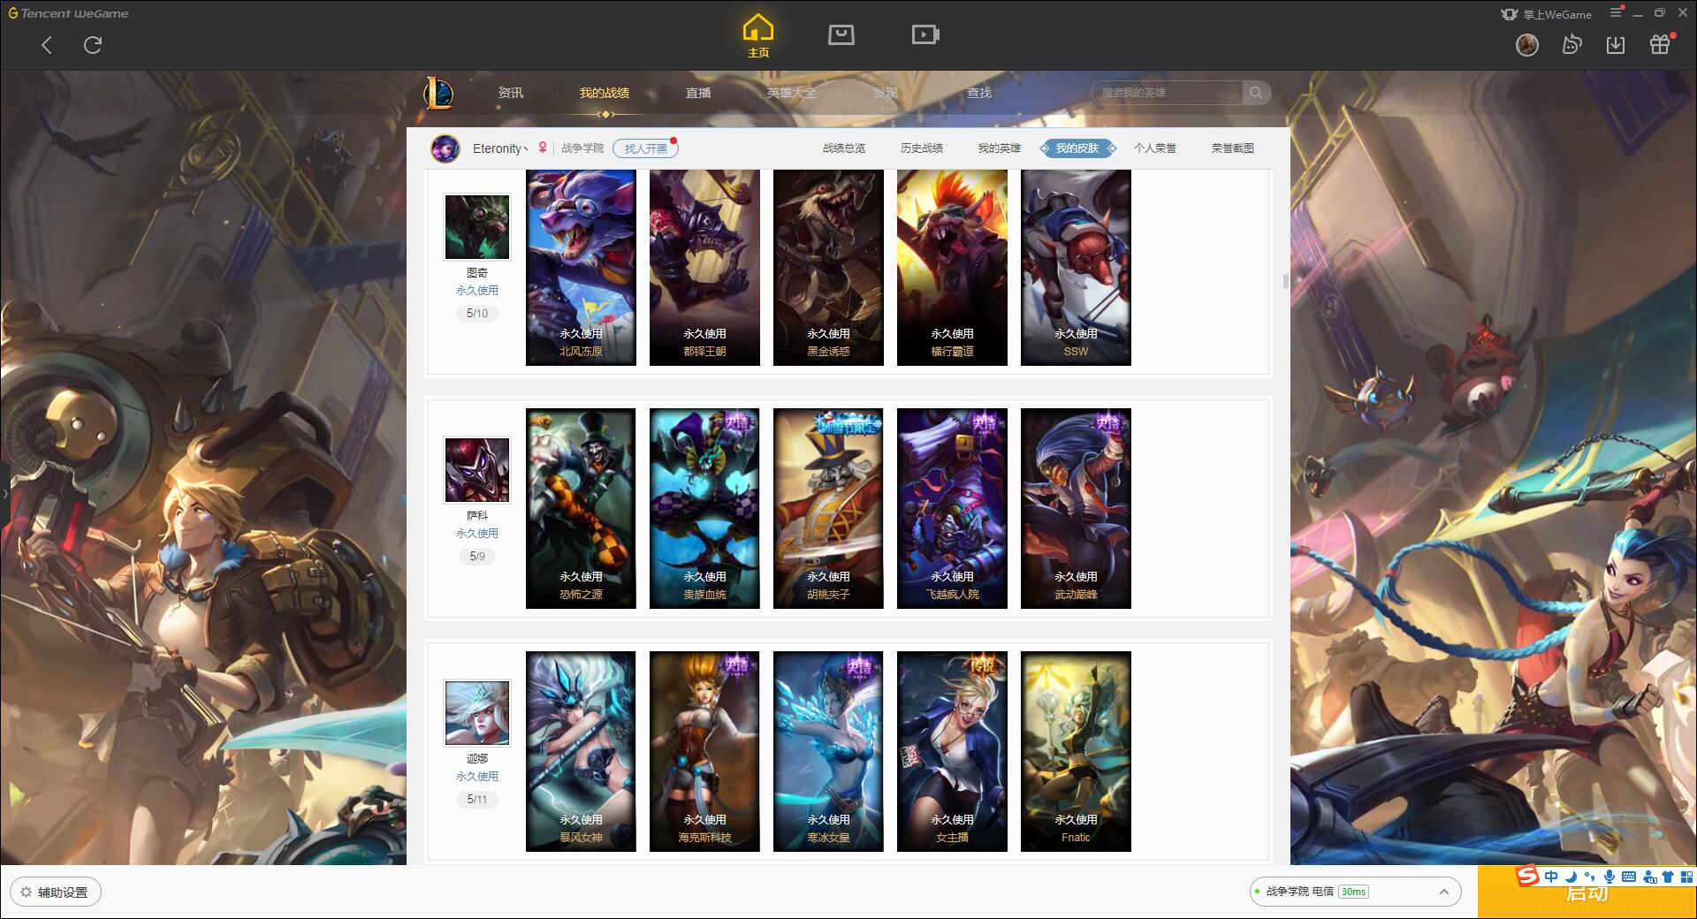Switch to 荣誉截图 section

[1233, 148]
